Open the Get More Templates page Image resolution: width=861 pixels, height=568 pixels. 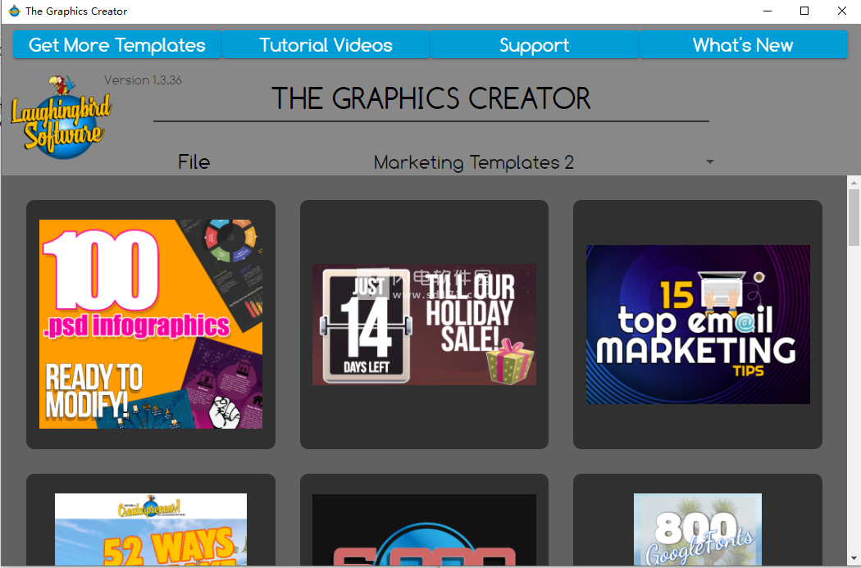[117, 44]
